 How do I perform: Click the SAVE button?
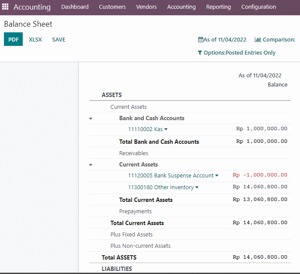coord(59,40)
